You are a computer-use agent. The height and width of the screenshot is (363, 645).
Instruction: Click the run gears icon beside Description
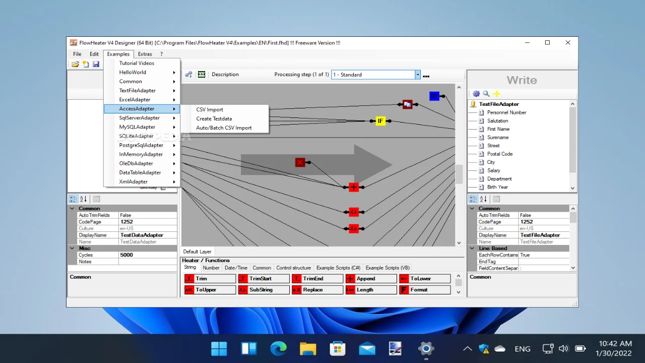coord(189,74)
